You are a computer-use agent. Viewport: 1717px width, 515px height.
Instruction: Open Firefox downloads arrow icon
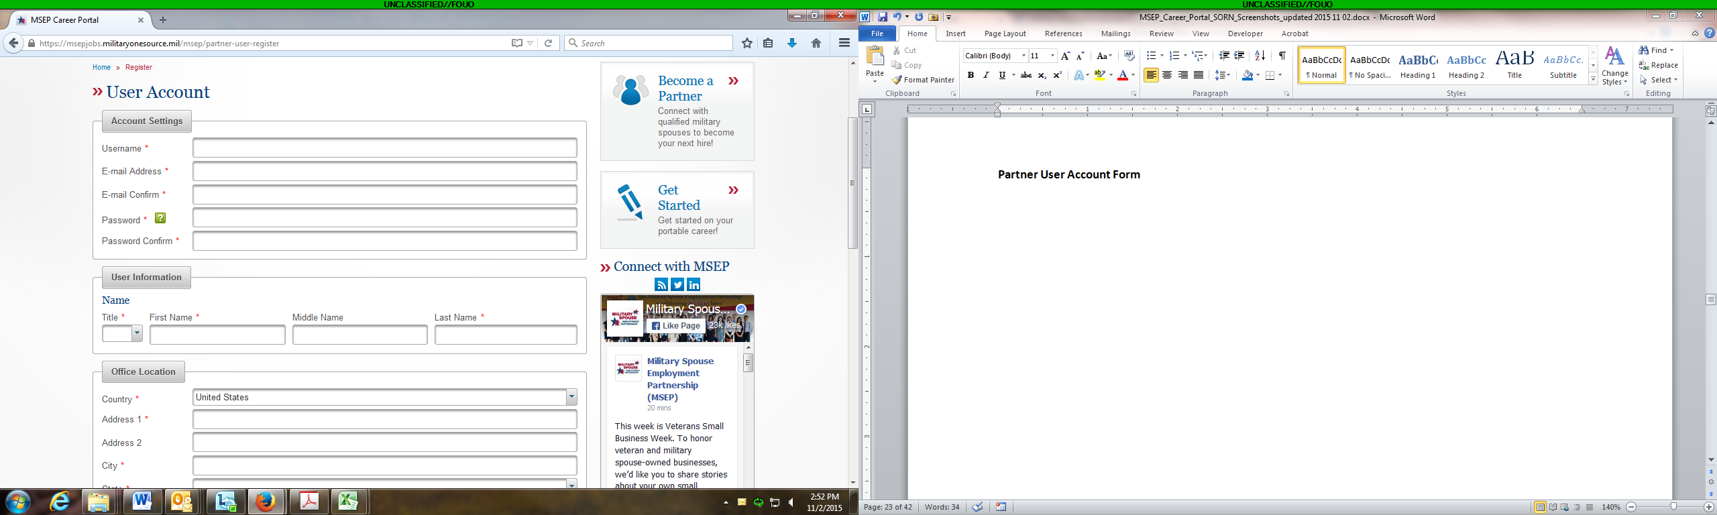[792, 43]
